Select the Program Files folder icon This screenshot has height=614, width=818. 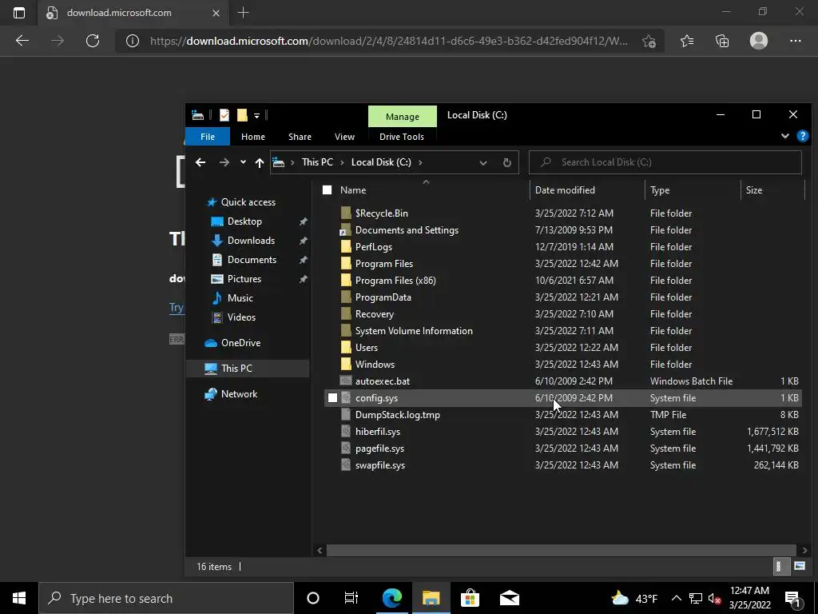[346, 264]
